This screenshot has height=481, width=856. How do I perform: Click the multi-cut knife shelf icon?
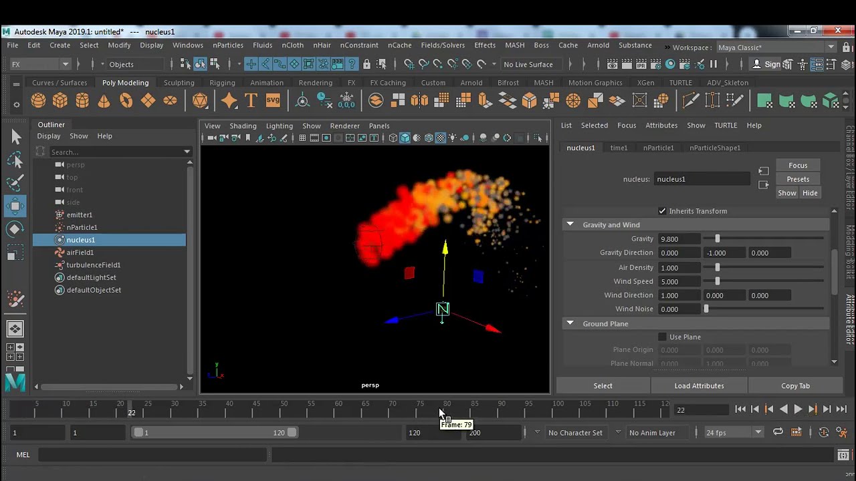click(x=690, y=101)
